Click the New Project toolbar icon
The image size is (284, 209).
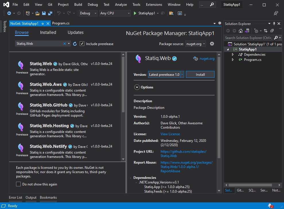pyautogui.click(x=28, y=13)
